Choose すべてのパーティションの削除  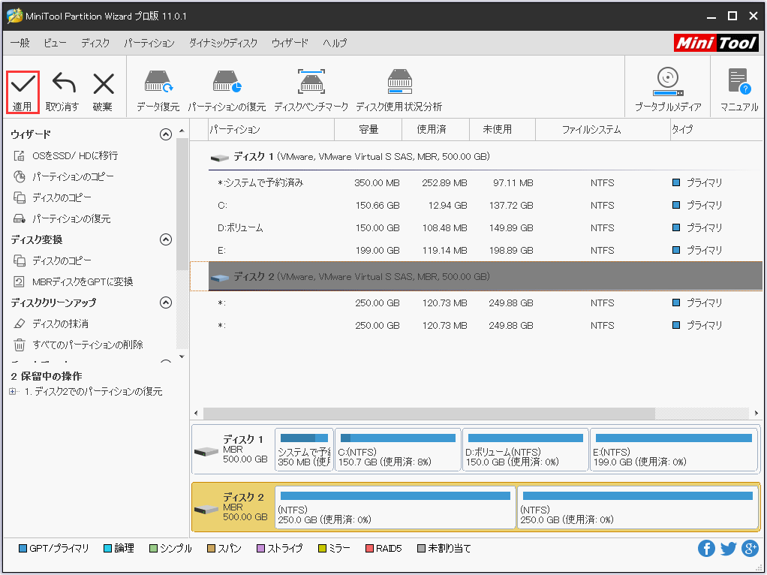(x=78, y=345)
